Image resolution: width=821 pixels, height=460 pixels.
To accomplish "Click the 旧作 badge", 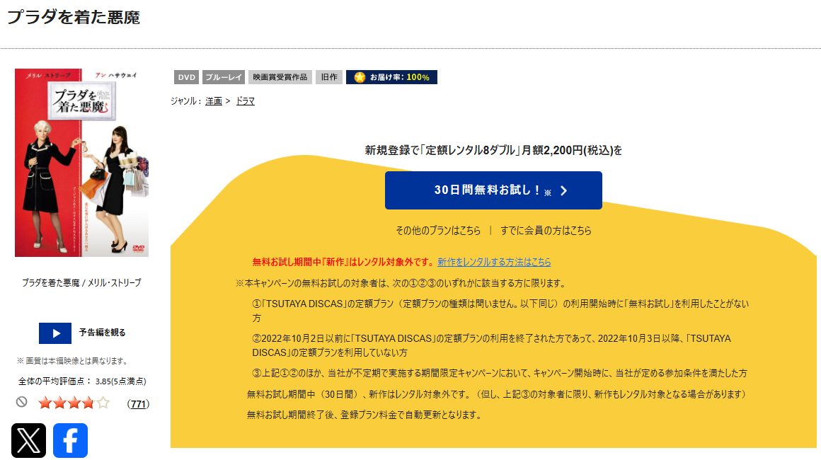I will 328,77.
